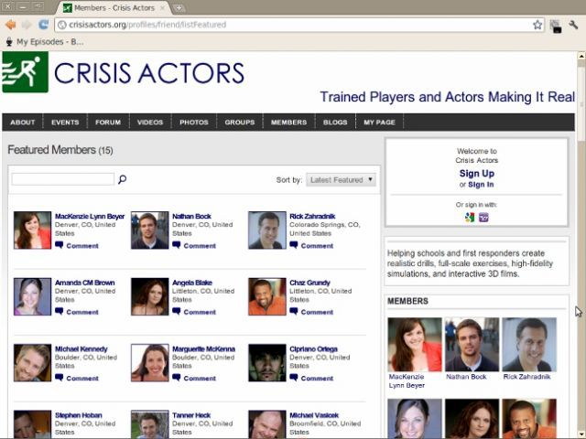Click comment icon for Rick Zahradnik
Viewport: 586px width, 439px height.
click(294, 245)
